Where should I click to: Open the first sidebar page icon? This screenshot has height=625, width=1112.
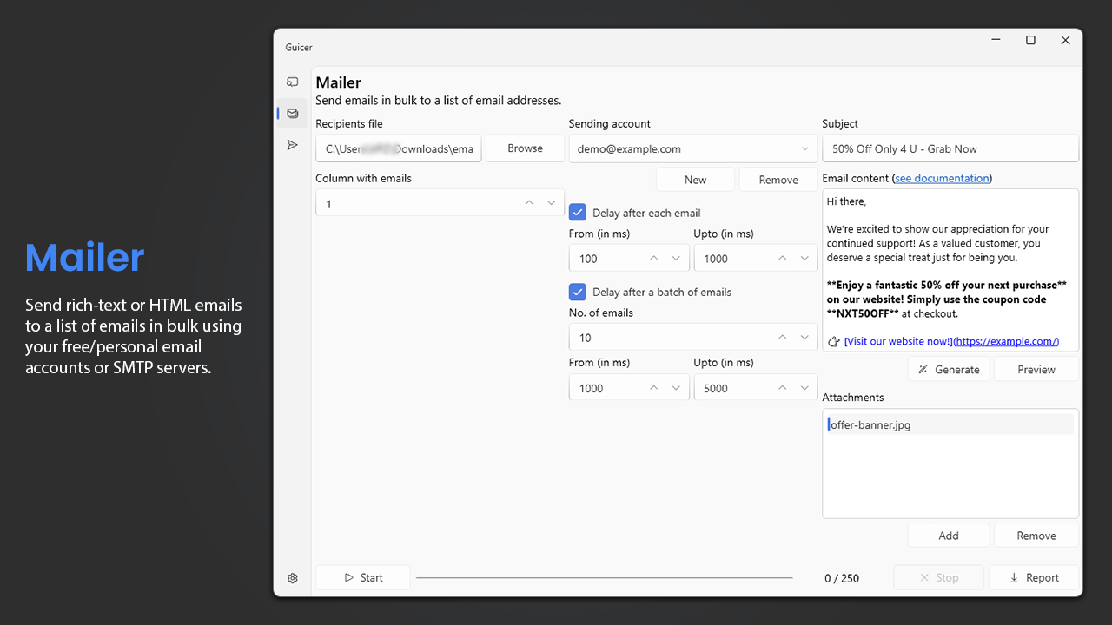click(293, 82)
